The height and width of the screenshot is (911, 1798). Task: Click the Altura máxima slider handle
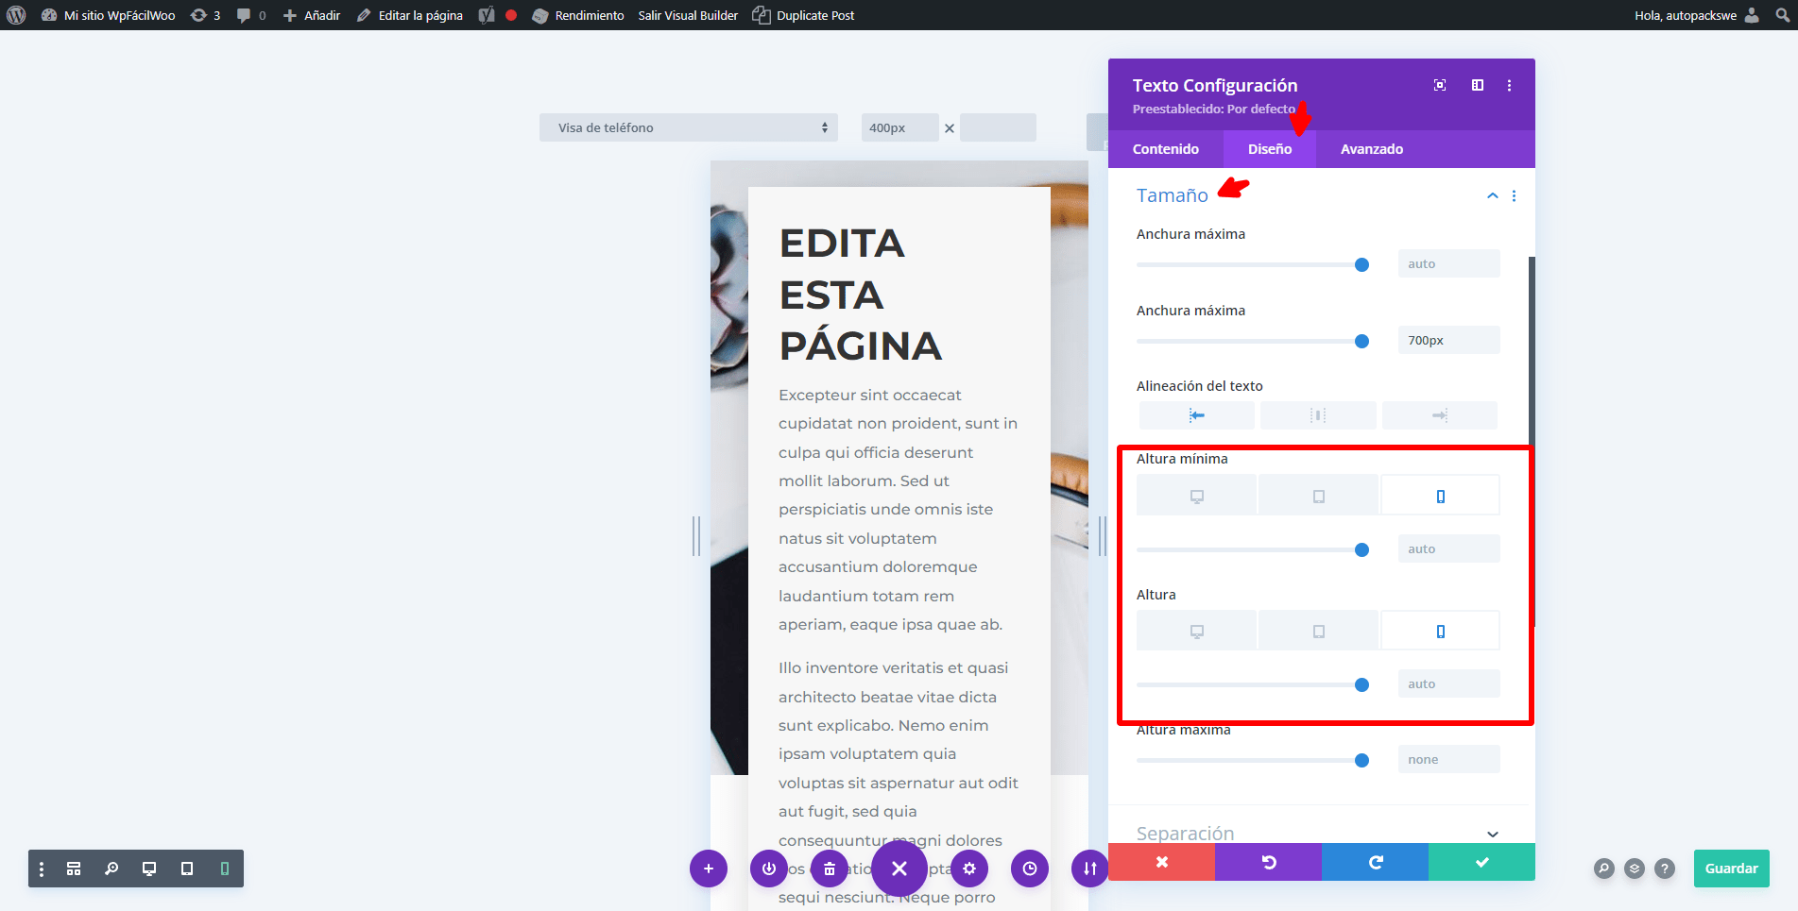[x=1361, y=760]
